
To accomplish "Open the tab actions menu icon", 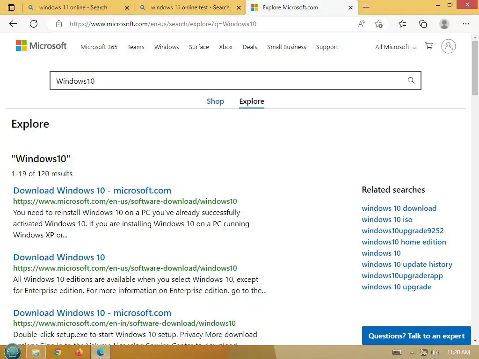I will point(11,7).
